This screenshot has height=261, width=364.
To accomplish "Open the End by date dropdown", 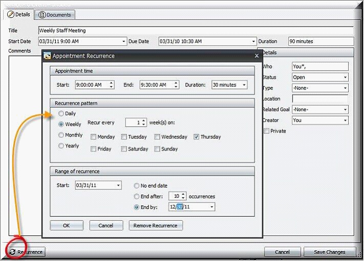I will click(212, 207).
